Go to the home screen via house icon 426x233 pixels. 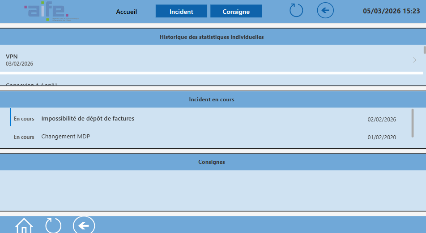[x=24, y=226]
